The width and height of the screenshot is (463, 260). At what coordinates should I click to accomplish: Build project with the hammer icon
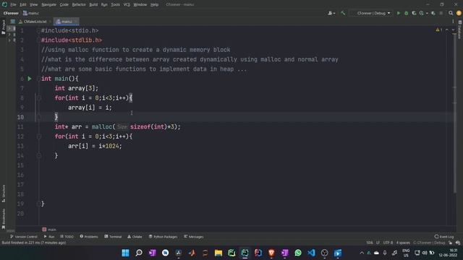pos(343,13)
